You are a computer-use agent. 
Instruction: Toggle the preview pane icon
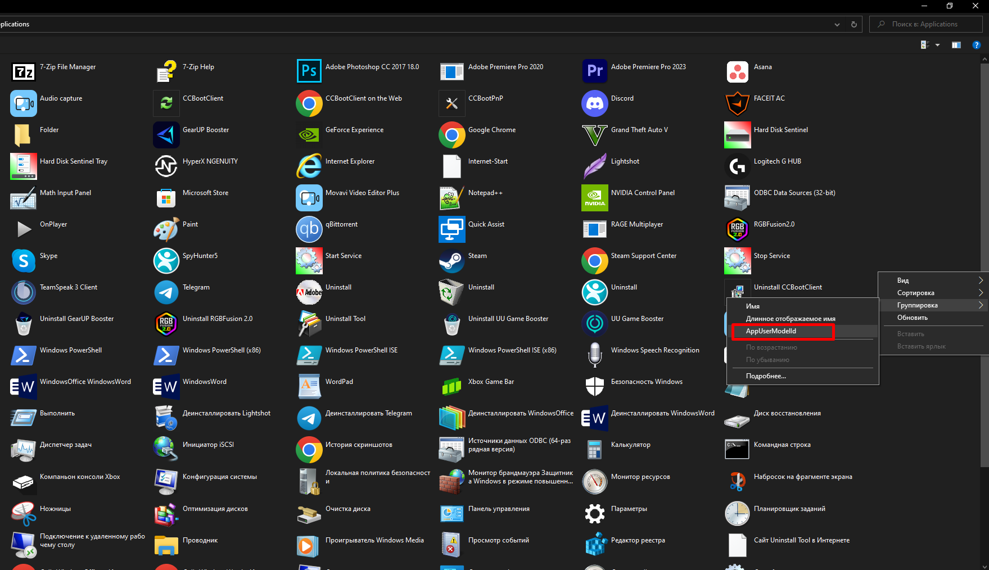tap(956, 45)
